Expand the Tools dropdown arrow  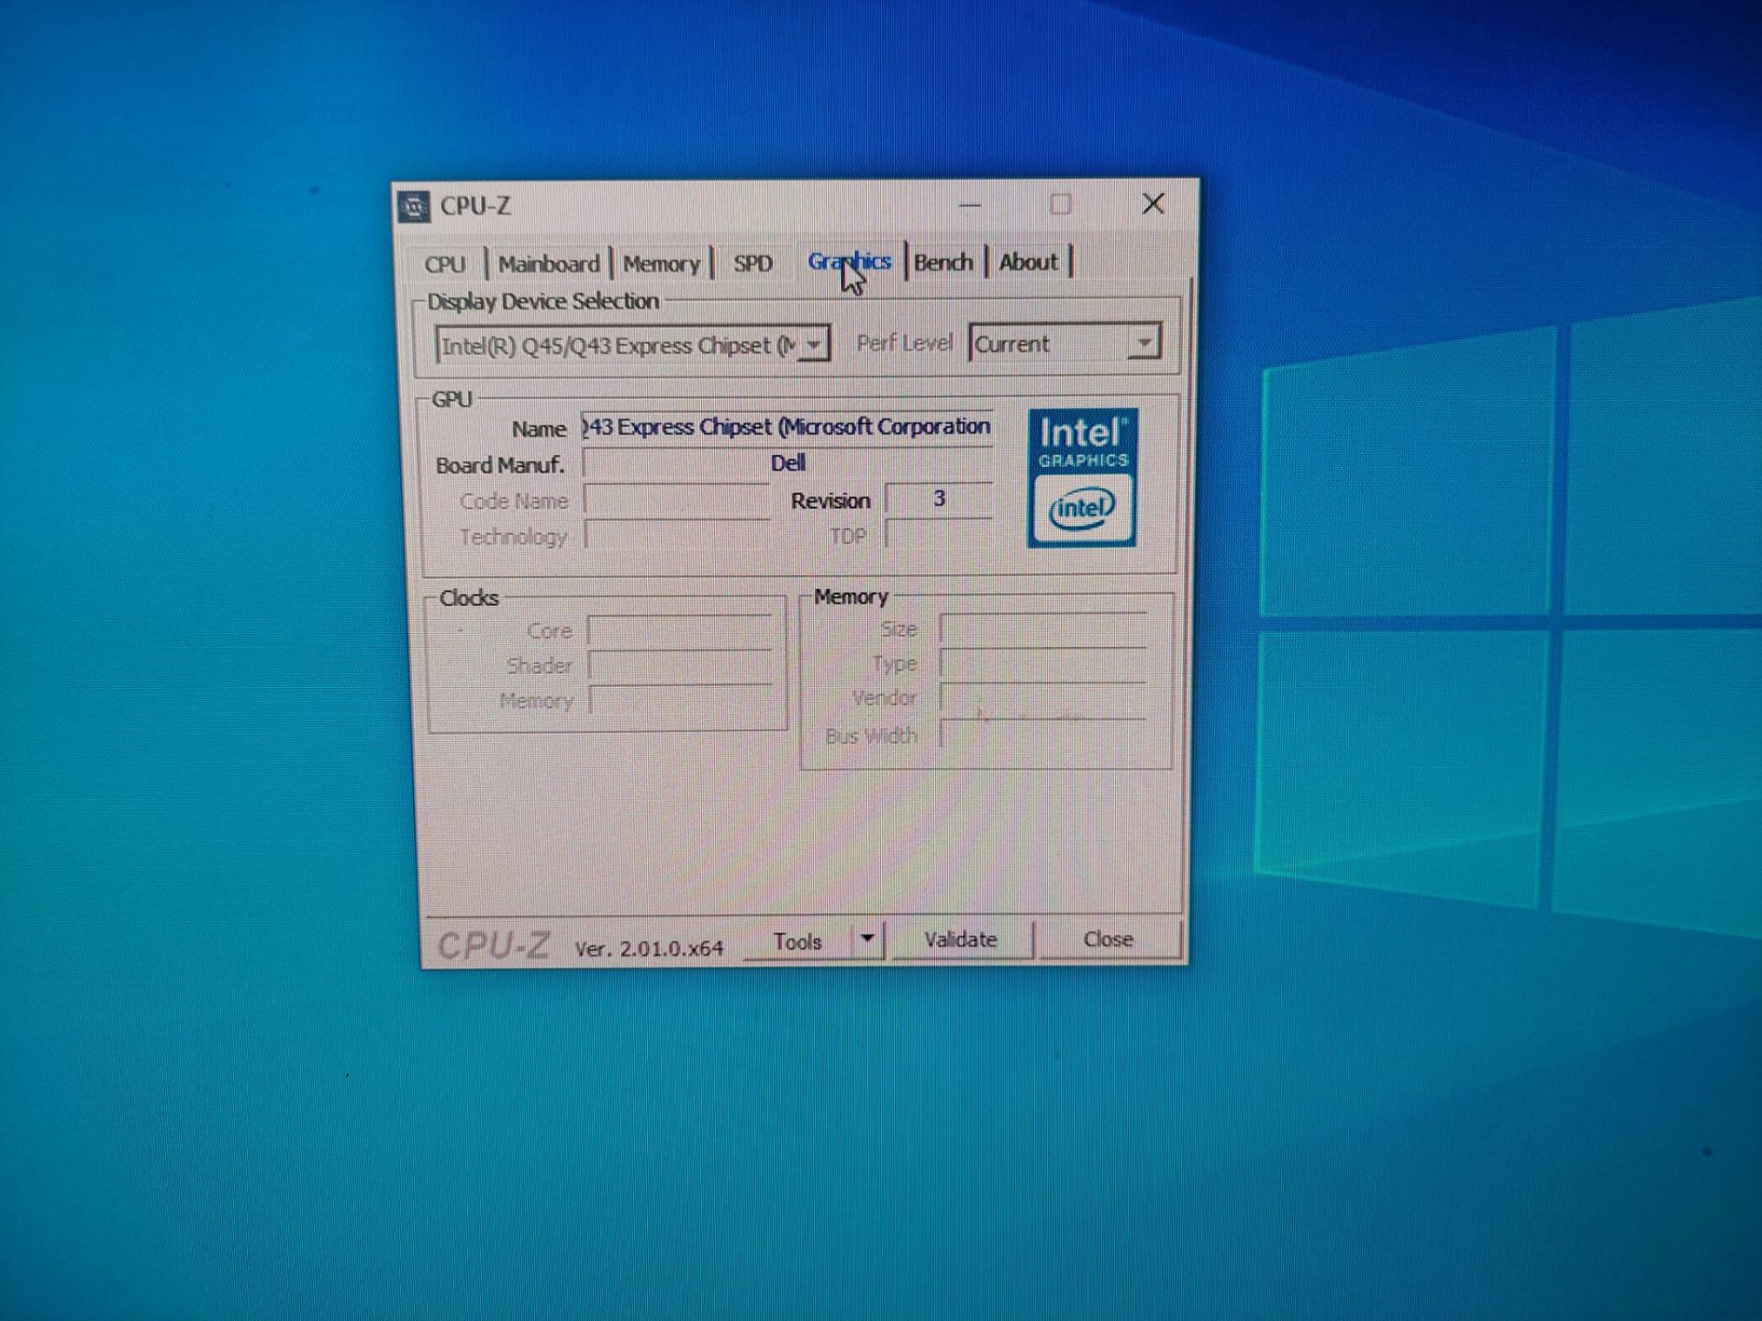[x=867, y=939]
